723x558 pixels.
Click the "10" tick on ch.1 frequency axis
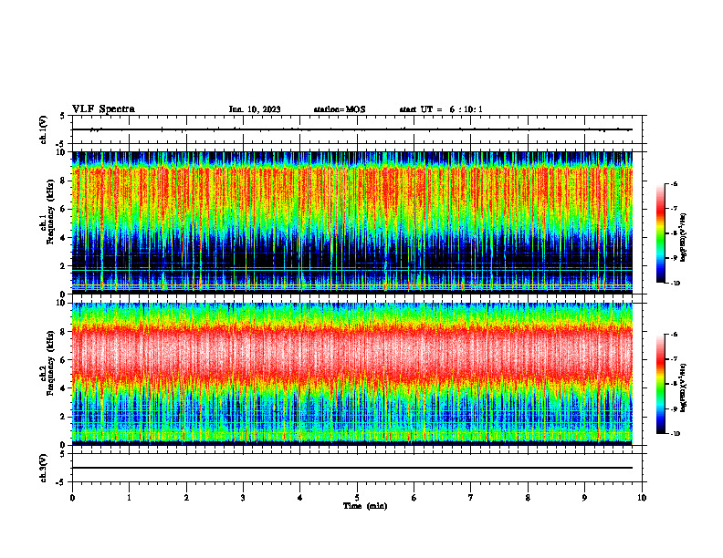pos(62,152)
